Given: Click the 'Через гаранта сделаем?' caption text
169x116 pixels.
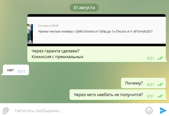Looking at the screenshot, I should [55, 51].
